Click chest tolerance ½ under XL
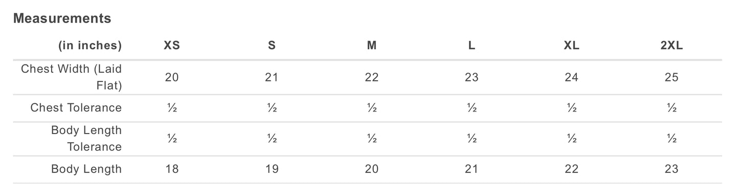 tap(572, 108)
